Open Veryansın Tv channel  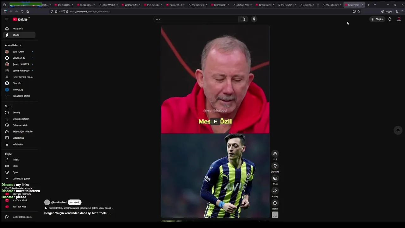tap(19, 58)
